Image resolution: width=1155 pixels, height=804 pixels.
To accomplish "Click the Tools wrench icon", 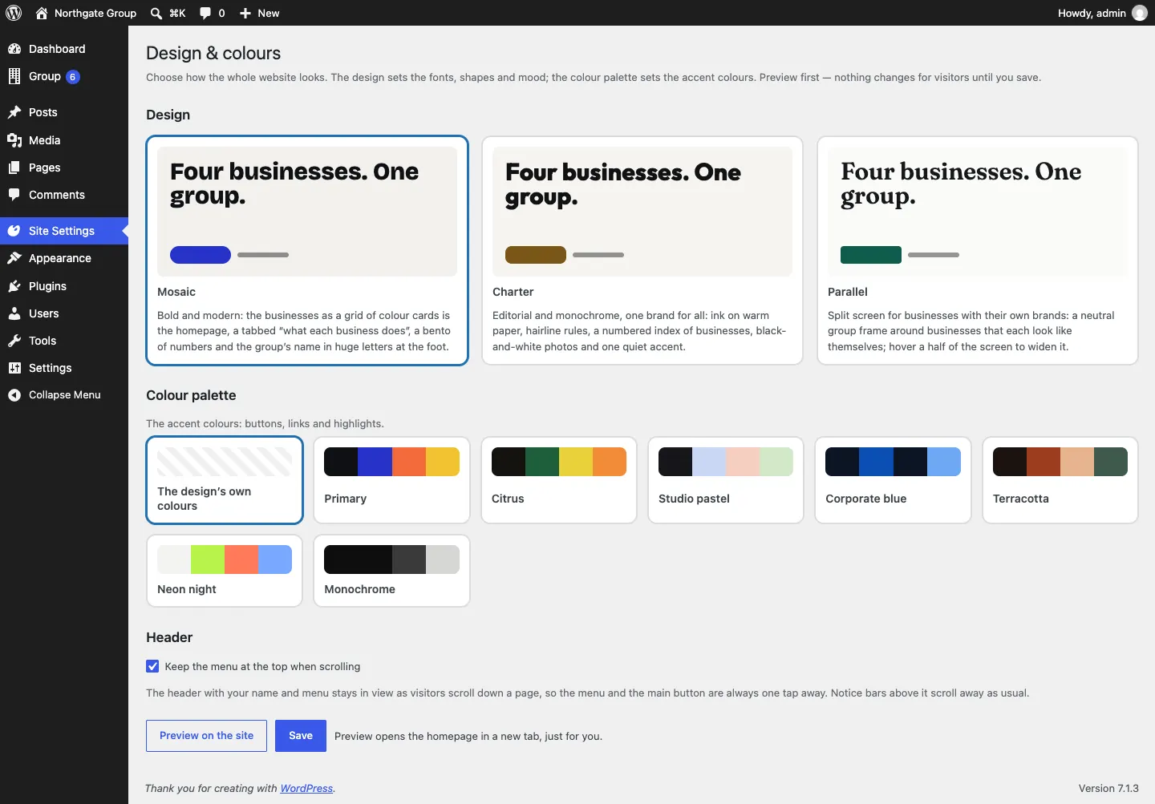I will click(14, 341).
